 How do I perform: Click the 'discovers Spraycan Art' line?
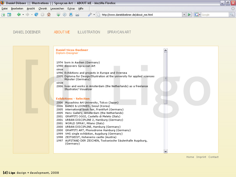pos(80,66)
